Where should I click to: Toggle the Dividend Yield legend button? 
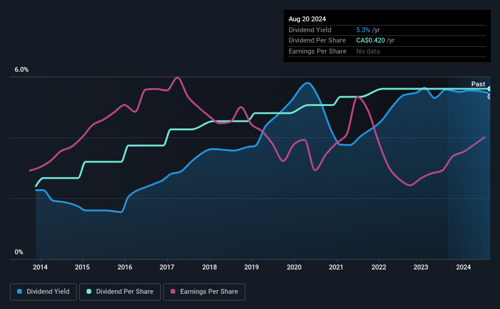click(43, 292)
